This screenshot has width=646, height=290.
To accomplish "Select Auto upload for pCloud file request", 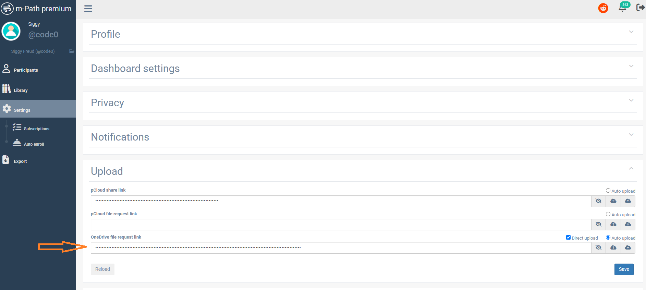I will pyautogui.click(x=608, y=214).
